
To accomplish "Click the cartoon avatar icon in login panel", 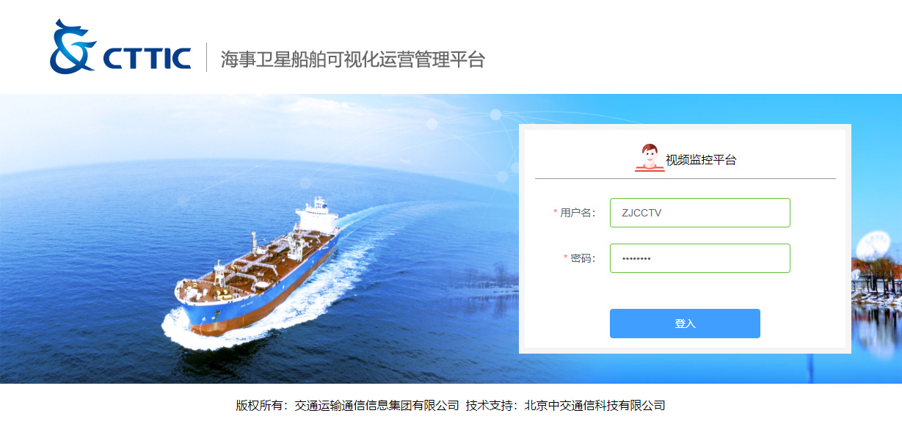I will point(650,158).
